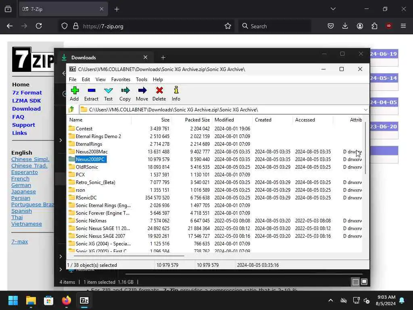Switch Explorer to large icons view
This screenshot has height=310, width=413.
364,282
